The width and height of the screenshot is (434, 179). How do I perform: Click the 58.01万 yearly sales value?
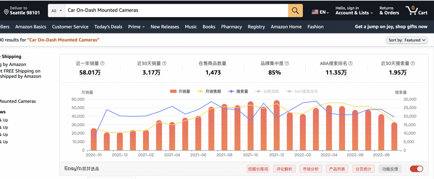pos(90,72)
